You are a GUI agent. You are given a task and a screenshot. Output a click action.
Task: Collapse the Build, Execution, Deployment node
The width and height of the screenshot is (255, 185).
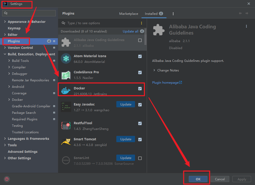[5, 54]
